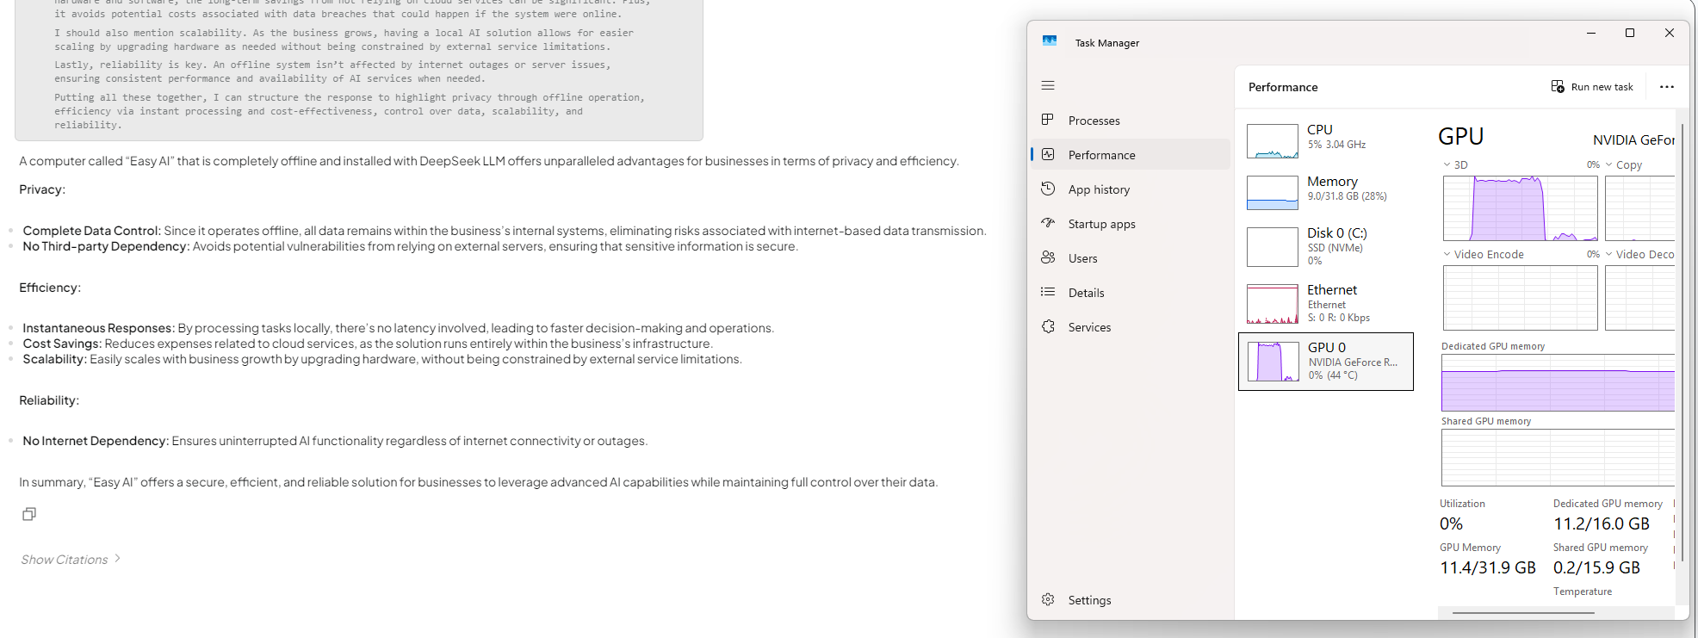This screenshot has height=638, width=1698.
Task: Click the Performance sidebar icon
Action: (x=1048, y=154)
